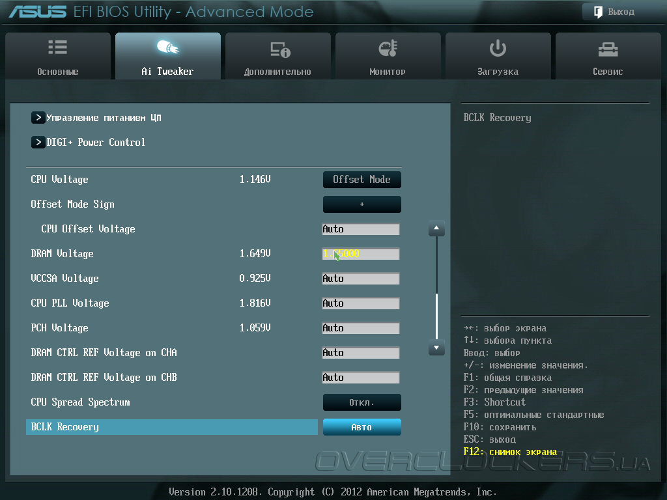Viewport: 667px width, 500px height.
Task: Click the 1.059V PCH voltage reading
Action: tap(255, 328)
